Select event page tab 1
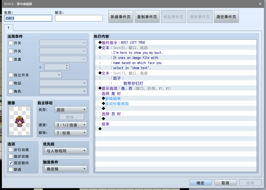 8,28
